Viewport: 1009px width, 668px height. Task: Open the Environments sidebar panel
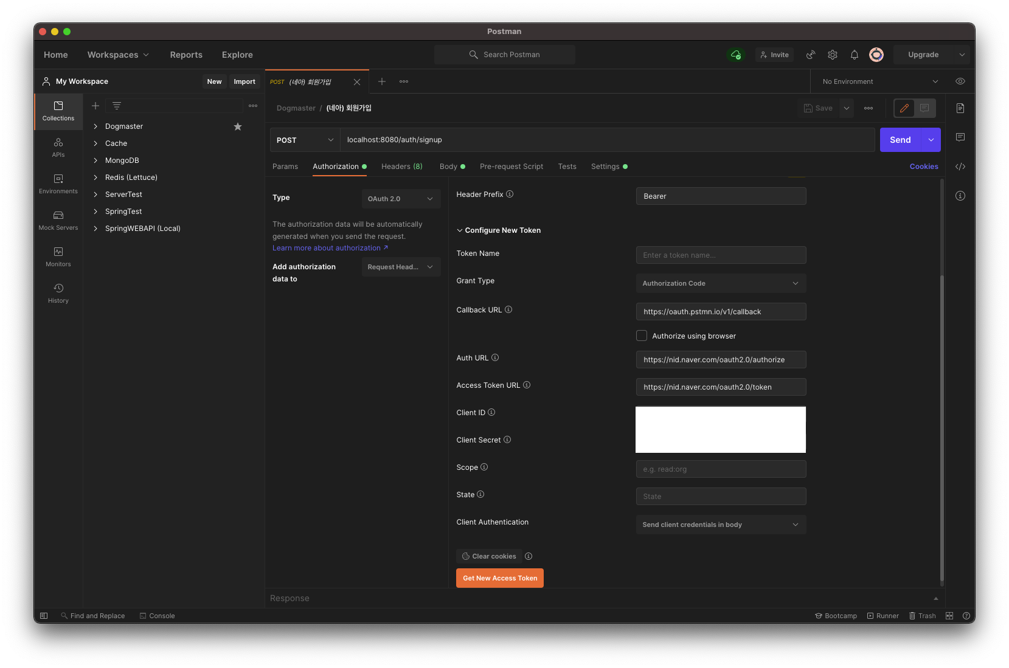pos(58,184)
